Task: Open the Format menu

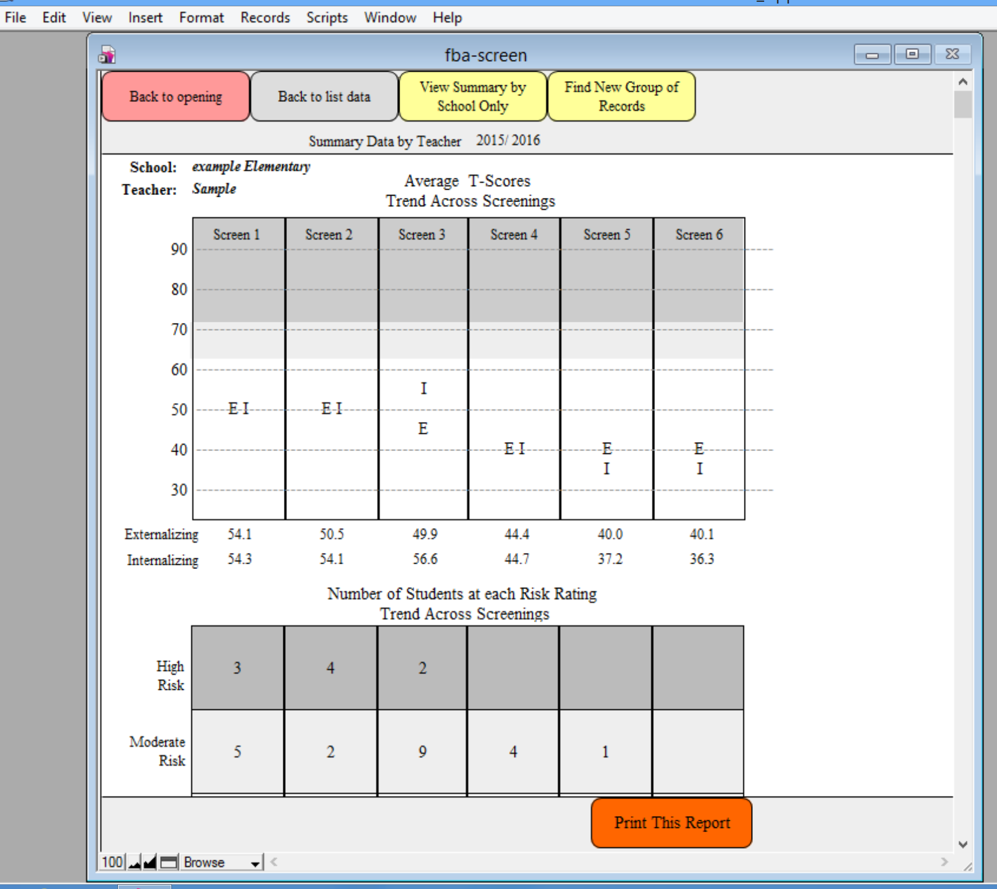Action: coord(202,17)
